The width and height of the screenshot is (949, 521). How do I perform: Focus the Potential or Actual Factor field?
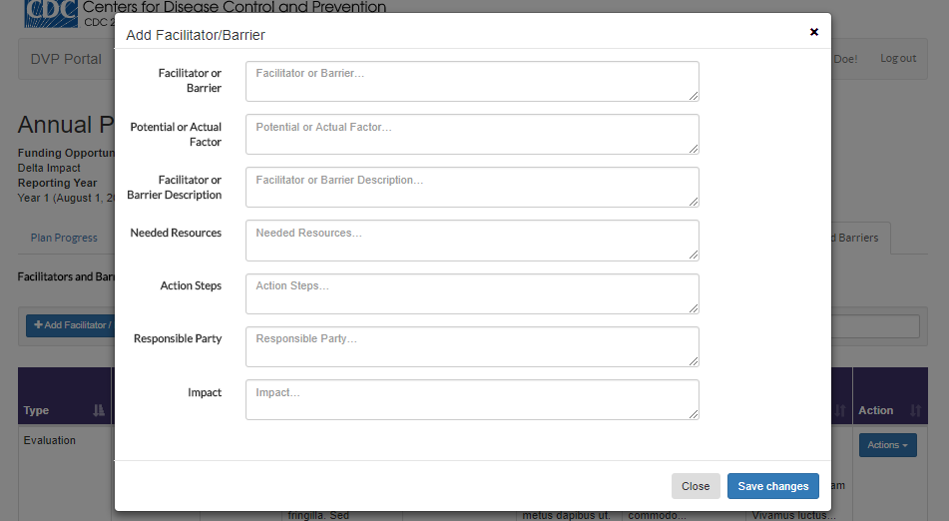471,134
